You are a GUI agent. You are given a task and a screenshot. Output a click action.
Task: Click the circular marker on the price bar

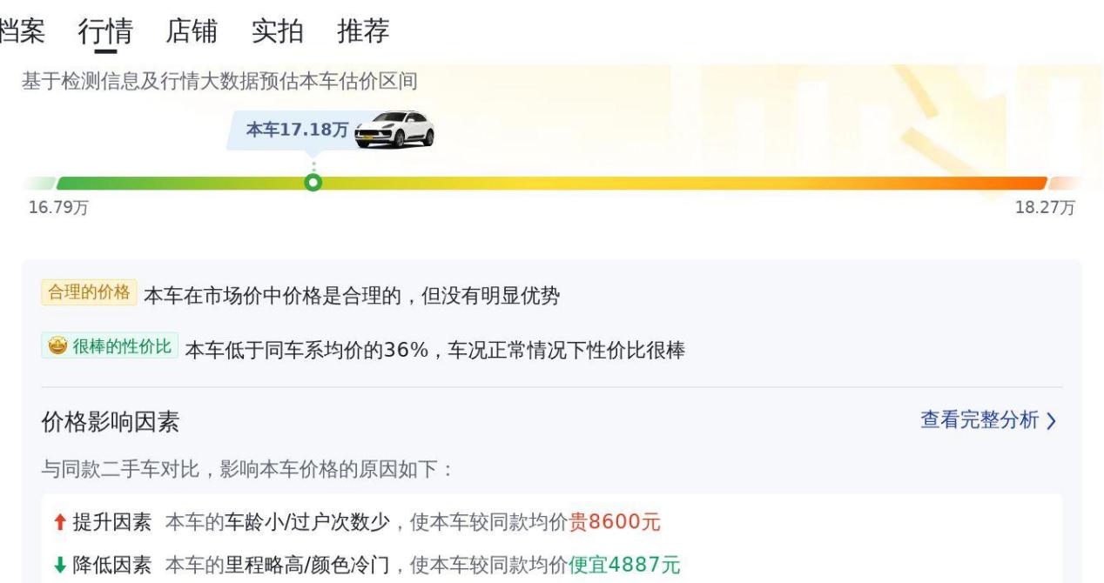[x=313, y=183]
